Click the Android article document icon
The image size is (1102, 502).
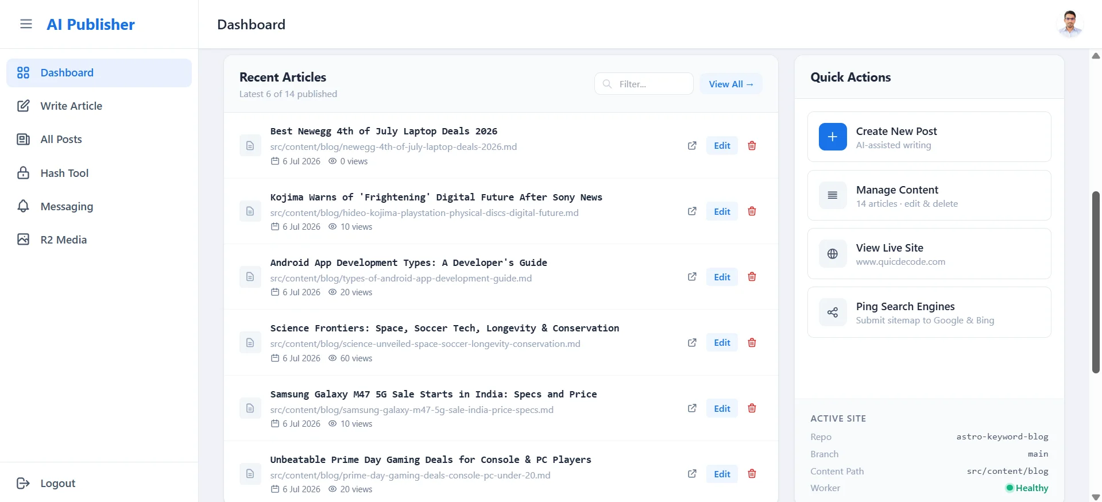[x=250, y=277]
